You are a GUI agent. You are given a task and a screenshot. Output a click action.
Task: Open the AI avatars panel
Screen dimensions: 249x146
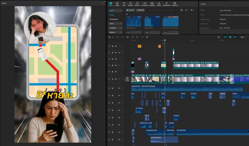pos(175,4)
